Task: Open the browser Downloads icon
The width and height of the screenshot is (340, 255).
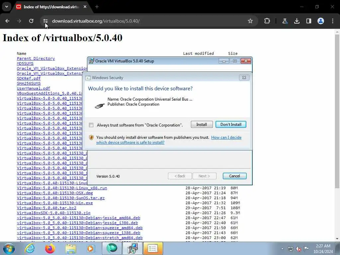Action: tap(297, 21)
